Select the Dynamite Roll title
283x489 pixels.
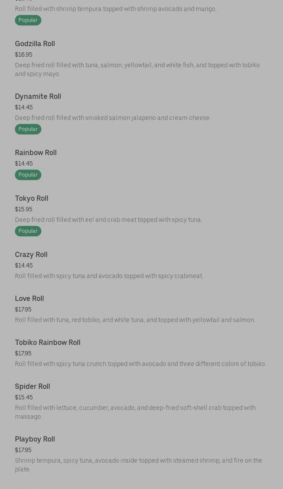click(38, 96)
